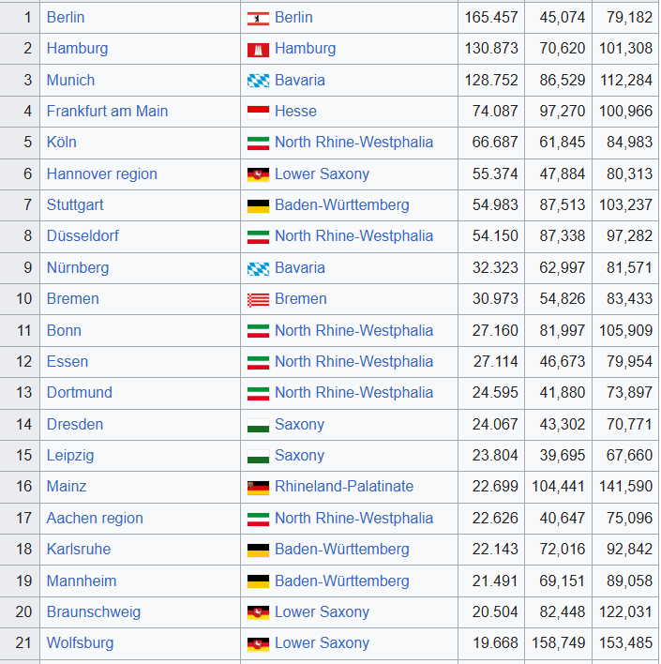The image size is (661, 664).
Task: Open the Köln city link
Action: 61,143
